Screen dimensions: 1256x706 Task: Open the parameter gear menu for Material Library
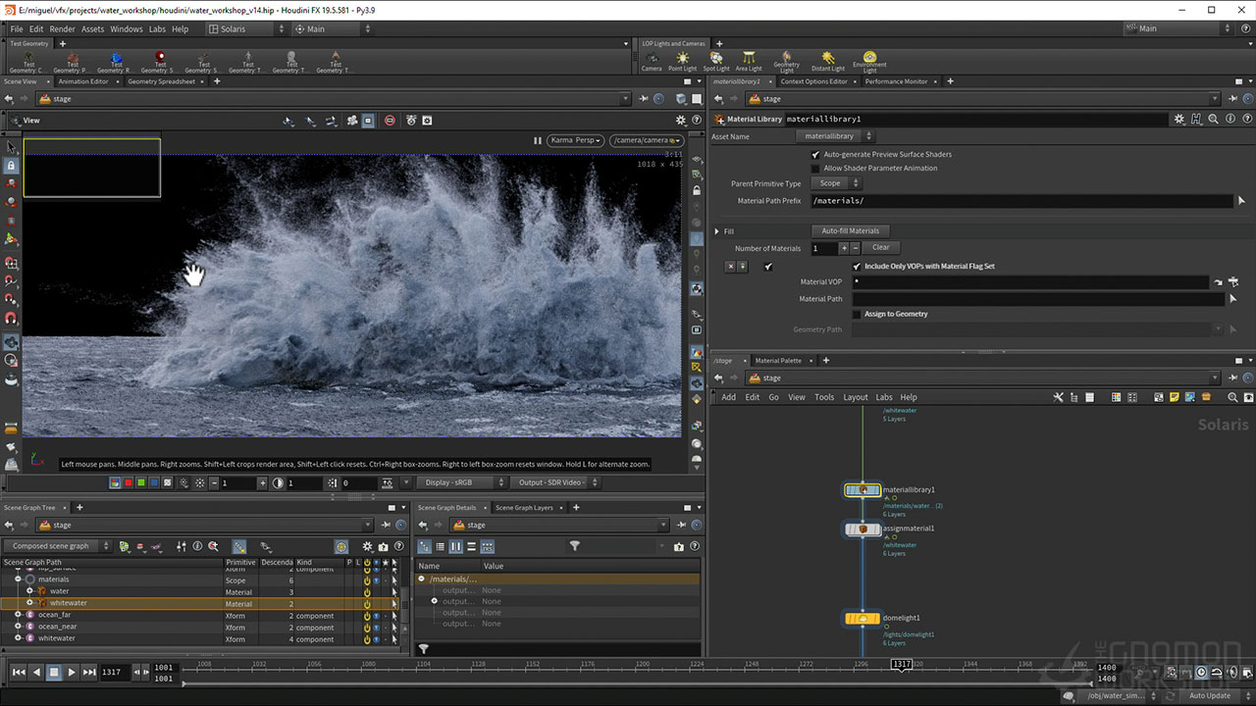(x=1178, y=119)
